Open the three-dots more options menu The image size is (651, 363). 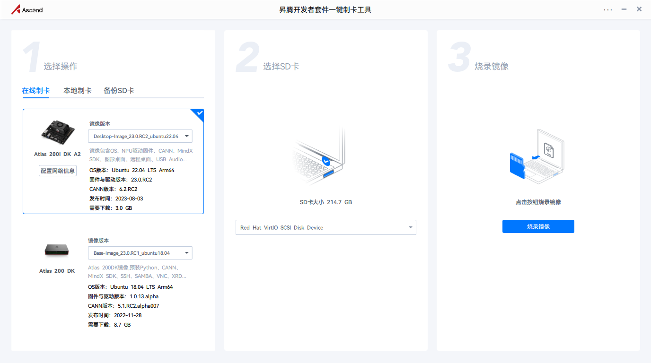608,9
